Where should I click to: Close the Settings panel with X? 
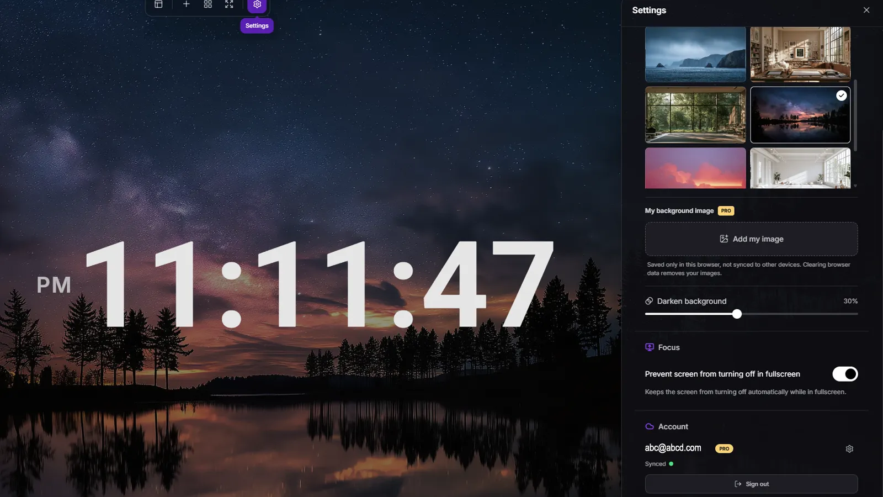(x=866, y=10)
